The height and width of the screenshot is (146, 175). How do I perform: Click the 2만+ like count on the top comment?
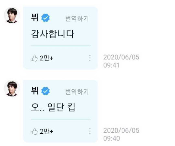pos(46,58)
